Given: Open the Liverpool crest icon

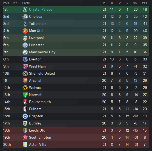Looking at the screenshot, I should pyautogui.click(x=25, y=38).
